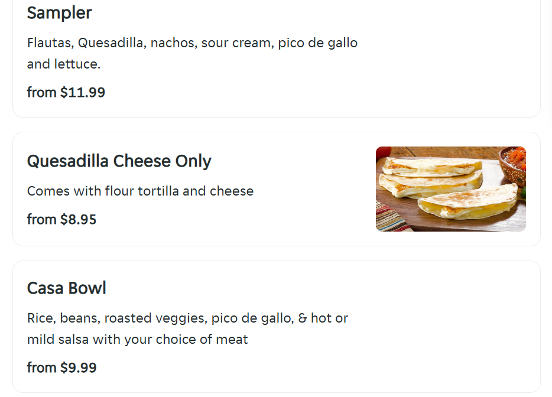Image resolution: width=552 pixels, height=397 pixels.
Task: Select the from $8.95 price
Action: click(x=62, y=220)
